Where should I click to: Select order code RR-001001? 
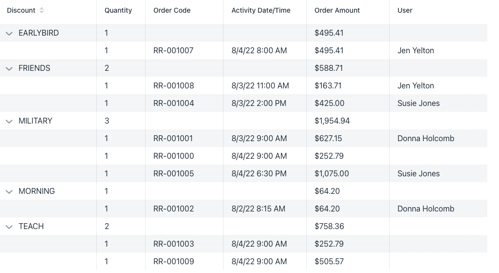point(173,138)
